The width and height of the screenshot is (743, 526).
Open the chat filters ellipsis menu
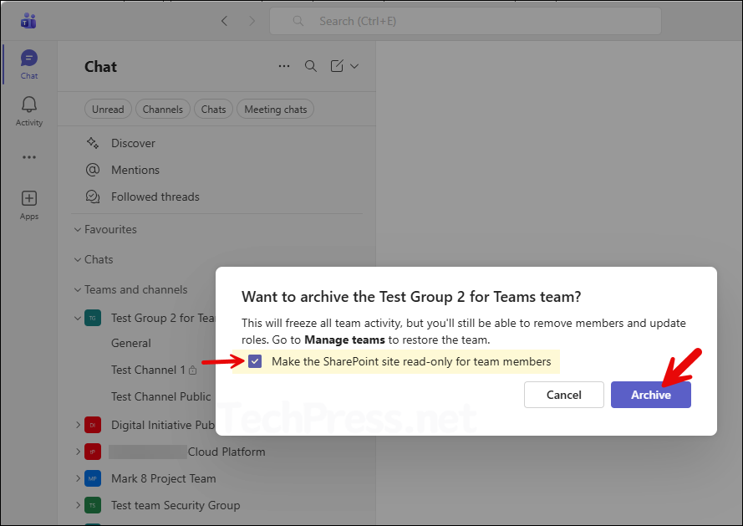coord(283,66)
